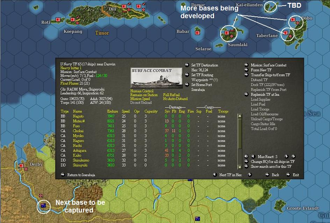Select cruiser Ashigara in ship list
Viewport: 330px width, 223px height.
[x=80, y=150]
